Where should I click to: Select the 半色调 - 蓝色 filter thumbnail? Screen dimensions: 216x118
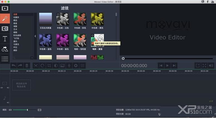coord(45,40)
